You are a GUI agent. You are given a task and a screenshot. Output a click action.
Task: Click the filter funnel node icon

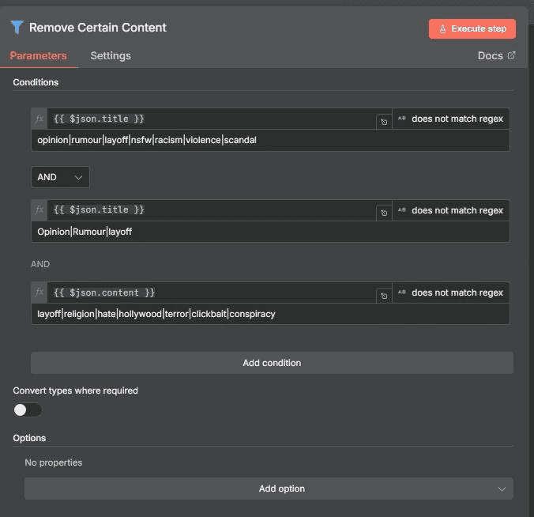coord(17,28)
